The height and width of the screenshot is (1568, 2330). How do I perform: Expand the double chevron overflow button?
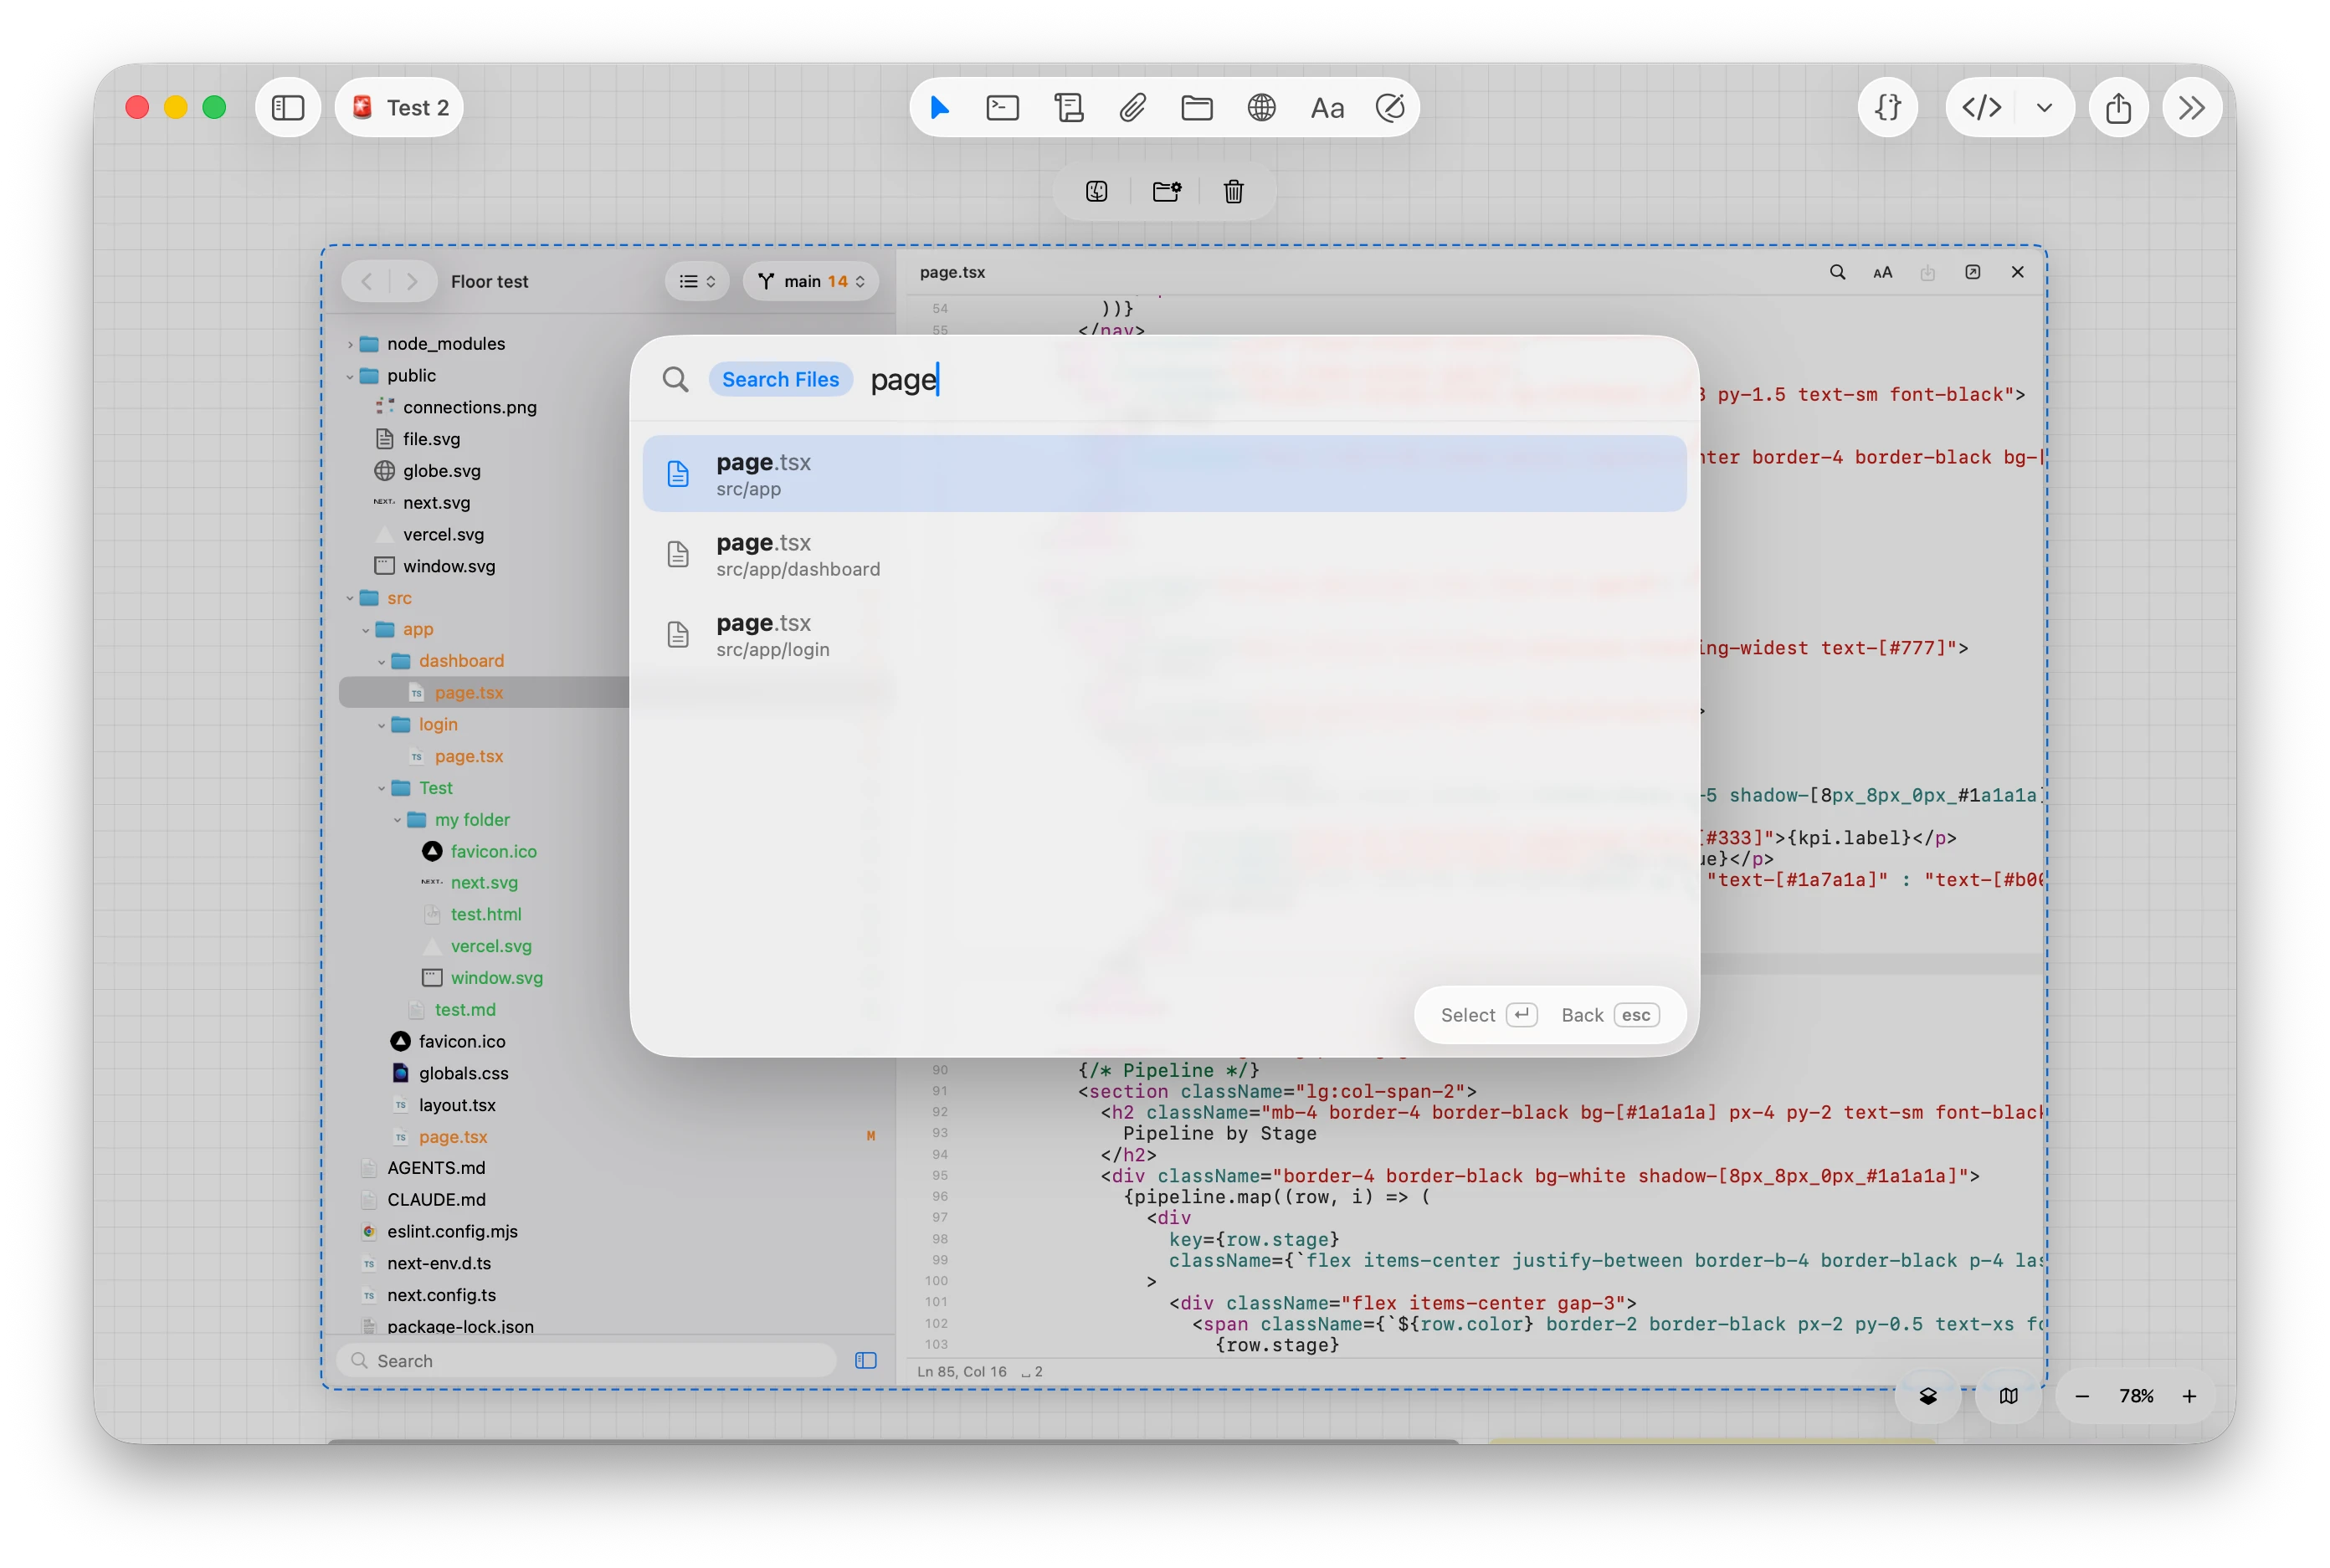[x=2191, y=107]
